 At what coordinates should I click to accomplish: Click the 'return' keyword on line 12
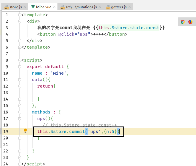[45, 86]
